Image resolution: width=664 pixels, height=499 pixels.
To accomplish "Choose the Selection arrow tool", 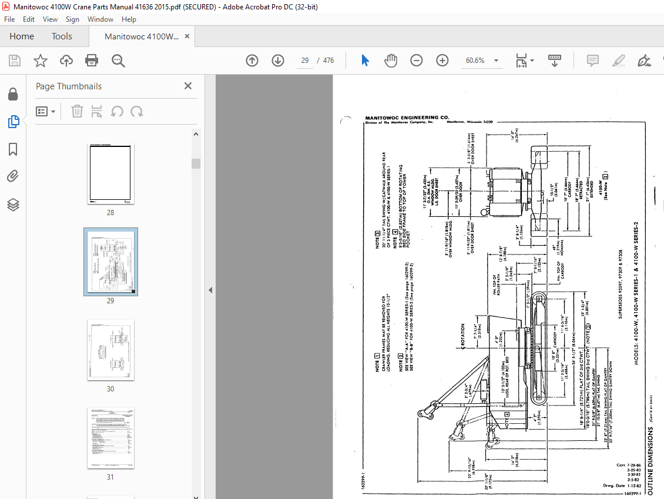I will tap(365, 61).
